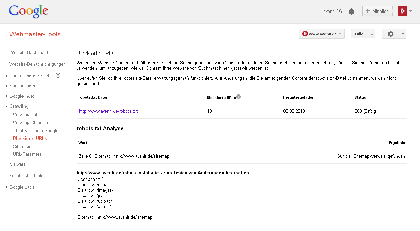Click Gültiger Sitemap-Verweis gefunden result
Image resolution: width=420 pixels, height=231 pixels.
[371, 156]
